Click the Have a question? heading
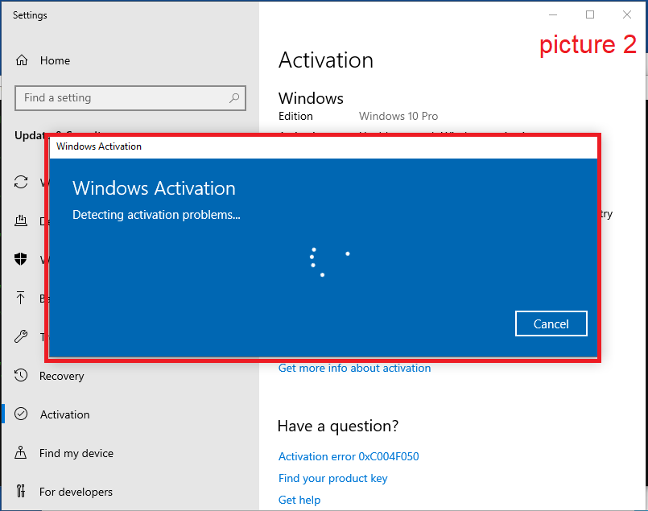The height and width of the screenshot is (511, 648). [337, 426]
